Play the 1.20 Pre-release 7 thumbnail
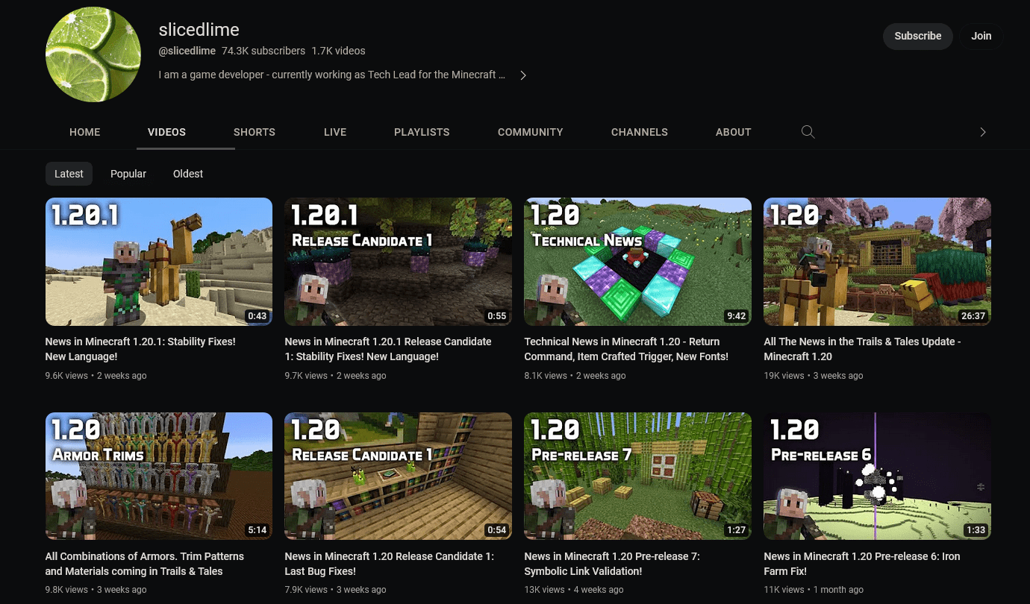 tap(638, 476)
